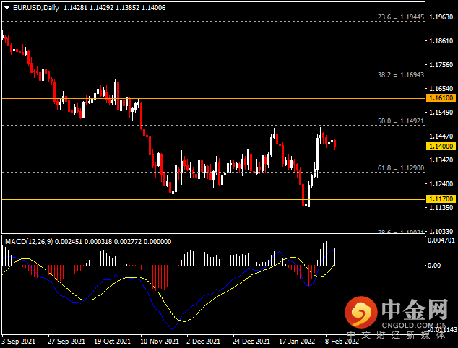Click the 1.14470 price scale value
The width and height of the screenshot is (458, 348).
coord(441,136)
